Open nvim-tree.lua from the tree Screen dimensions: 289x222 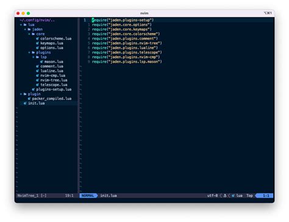54,80
